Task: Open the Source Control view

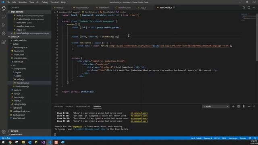Action: coord(4,25)
